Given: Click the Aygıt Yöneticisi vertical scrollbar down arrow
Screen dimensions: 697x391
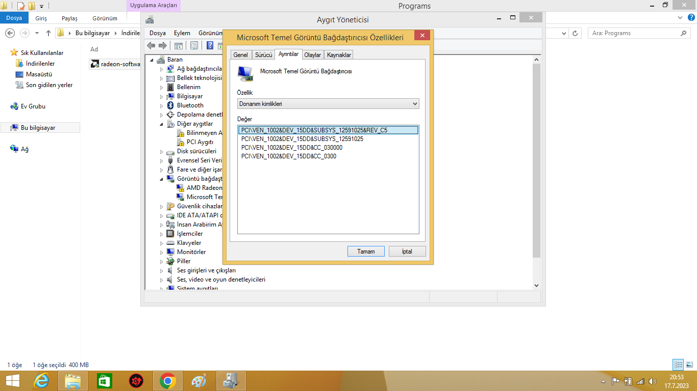Looking at the screenshot, I should [x=536, y=285].
